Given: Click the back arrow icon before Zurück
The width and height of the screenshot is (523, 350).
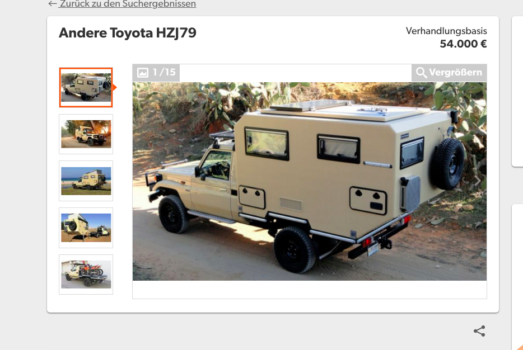Looking at the screenshot, I should 53,4.
